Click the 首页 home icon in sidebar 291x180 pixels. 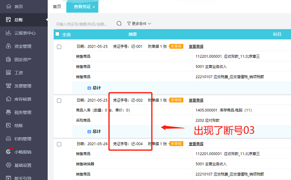click(8, 7)
